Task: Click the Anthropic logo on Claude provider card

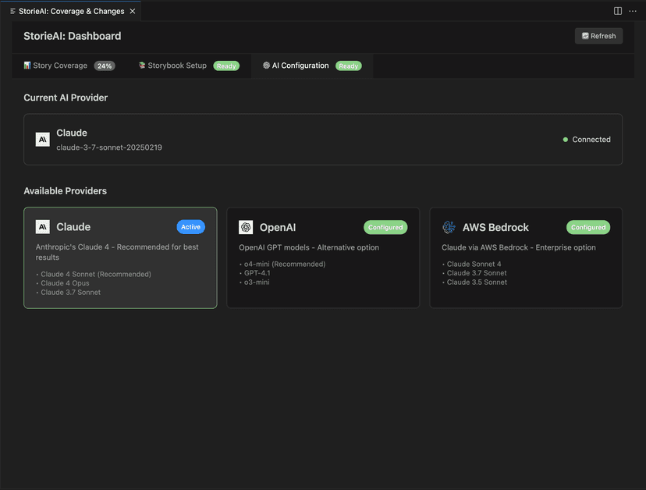Action: click(42, 227)
